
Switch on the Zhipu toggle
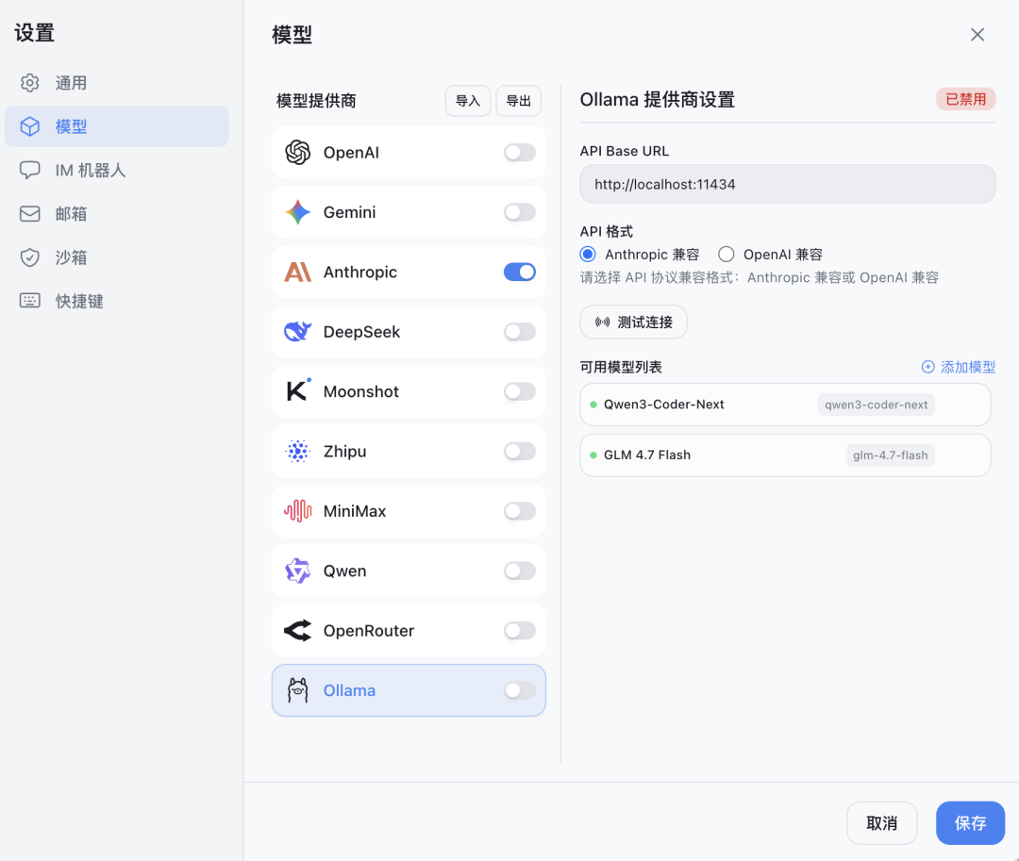click(x=519, y=452)
